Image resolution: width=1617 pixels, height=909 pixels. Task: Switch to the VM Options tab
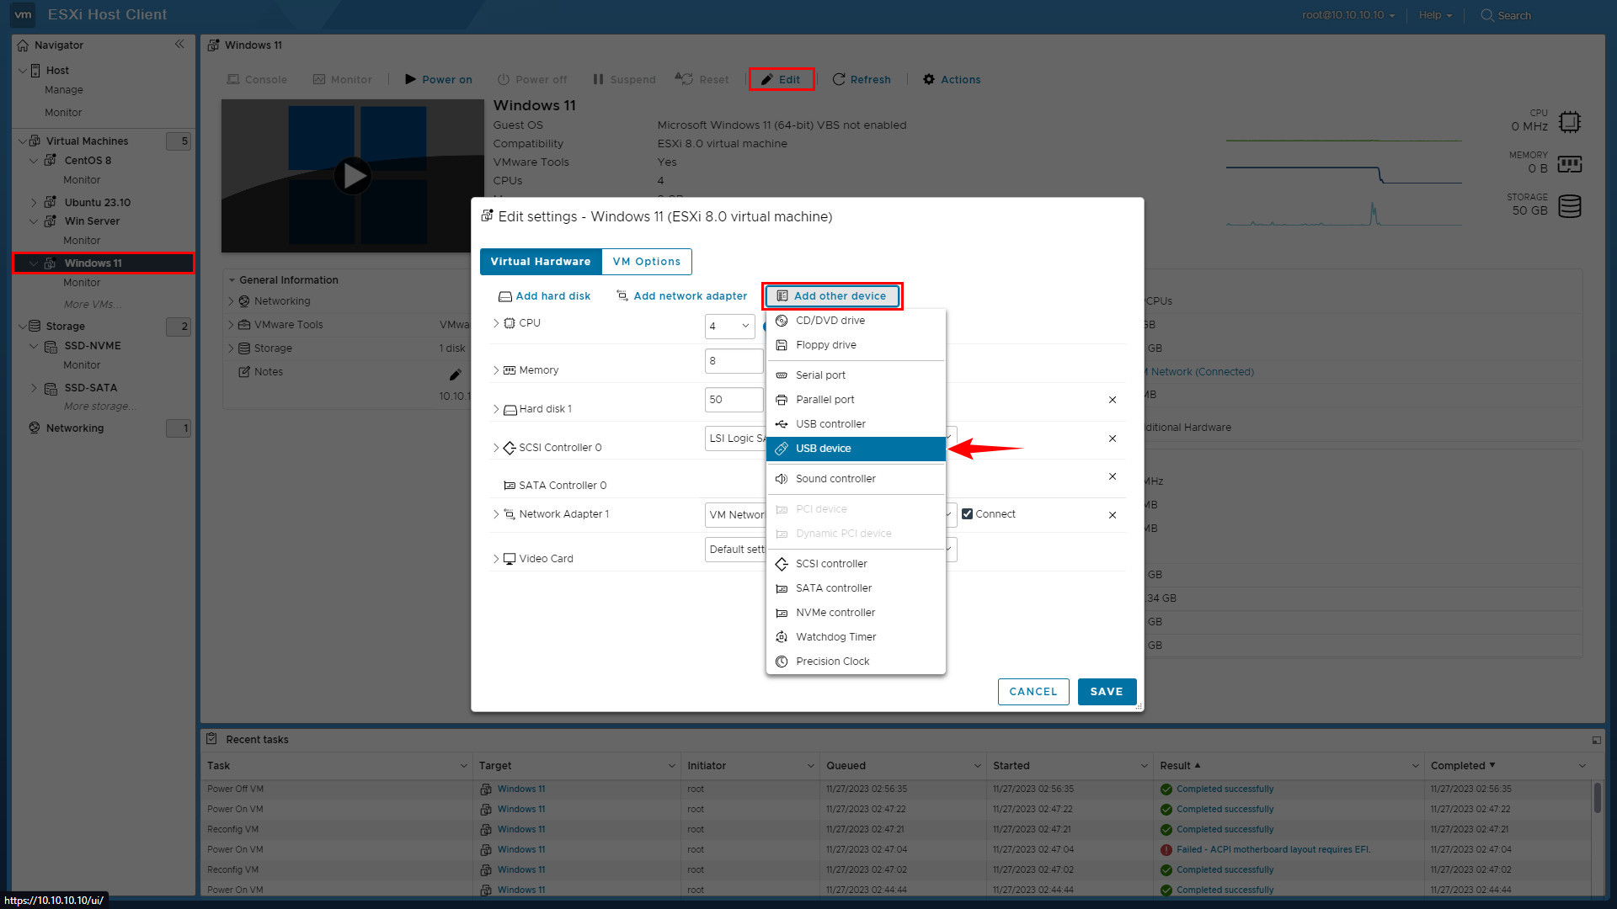(646, 262)
